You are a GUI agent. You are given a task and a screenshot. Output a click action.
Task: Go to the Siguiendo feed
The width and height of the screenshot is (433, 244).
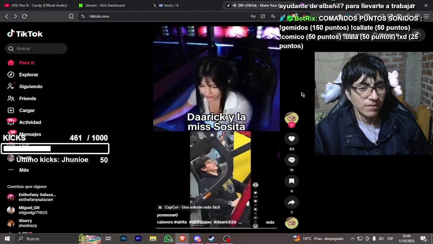25,86
